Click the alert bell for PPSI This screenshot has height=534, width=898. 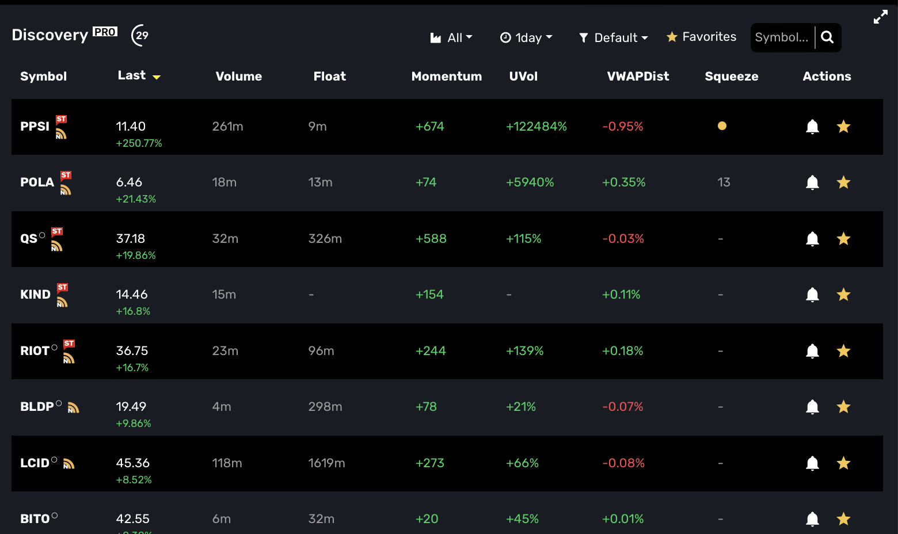pos(812,127)
